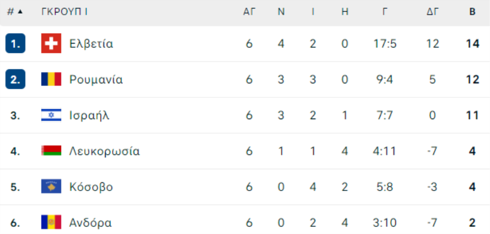Sort by the Β points column header

click(x=473, y=12)
